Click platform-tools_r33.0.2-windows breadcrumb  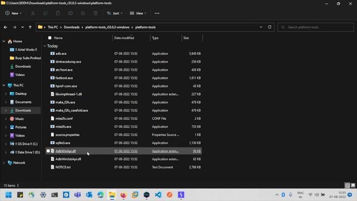pyautogui.click(x=107, y=27)
